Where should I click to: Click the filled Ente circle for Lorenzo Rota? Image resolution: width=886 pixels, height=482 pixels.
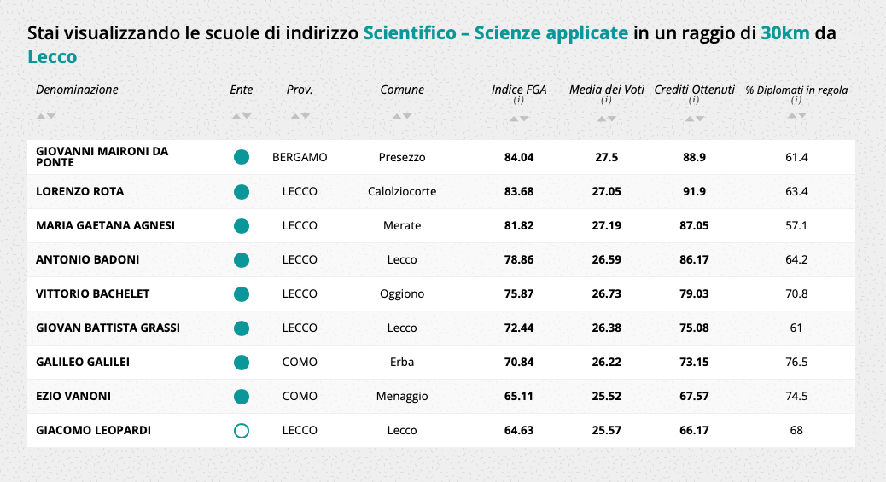click(x=242, y=192)
